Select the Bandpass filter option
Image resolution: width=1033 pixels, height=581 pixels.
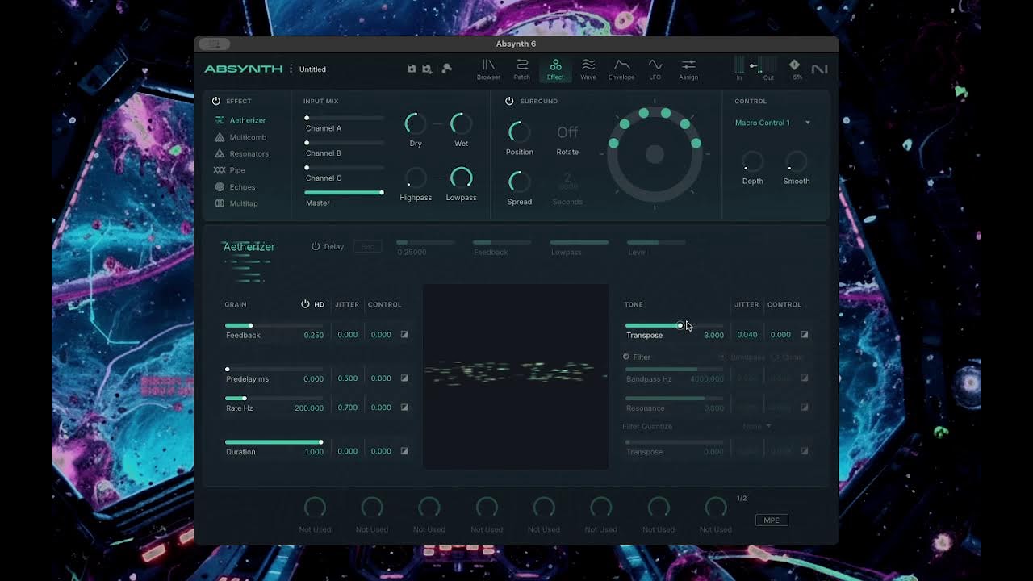742,357
